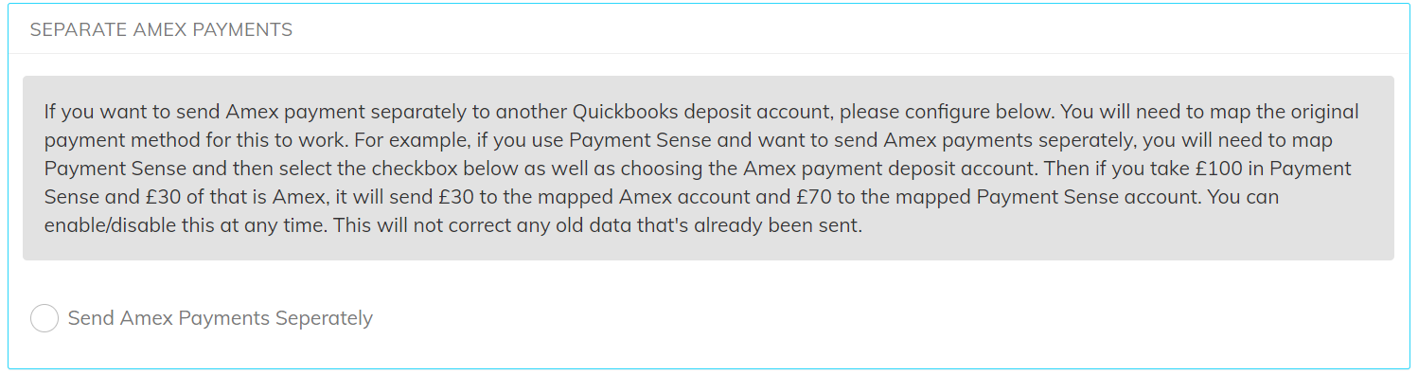1418x375 pixels.
Task: Click the SEPARATE AMEX PAYMENTS section heading
Action: (x=161, y=30)
